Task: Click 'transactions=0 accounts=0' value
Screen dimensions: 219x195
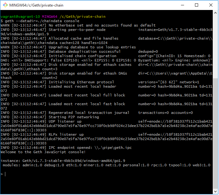Action: pyautogui.click(x=166, y=113)
